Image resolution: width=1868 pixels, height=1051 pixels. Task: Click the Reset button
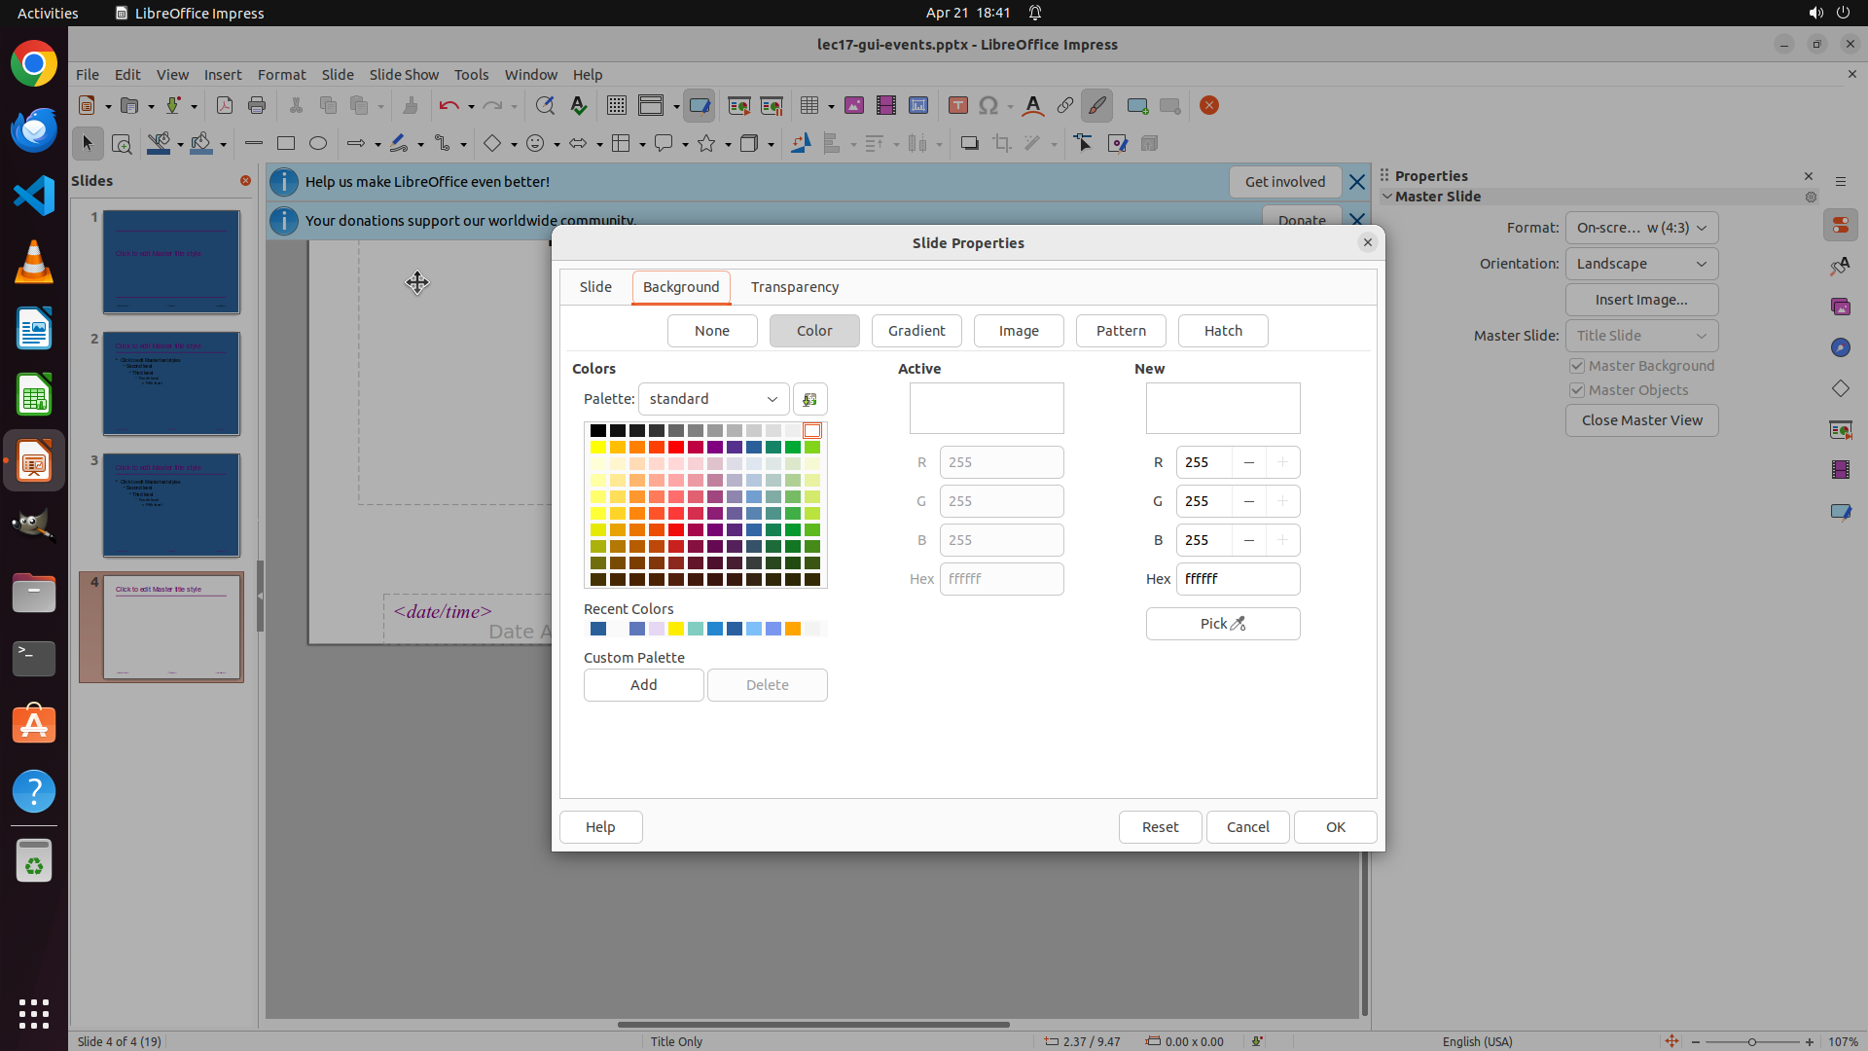tap(1160, 827)
